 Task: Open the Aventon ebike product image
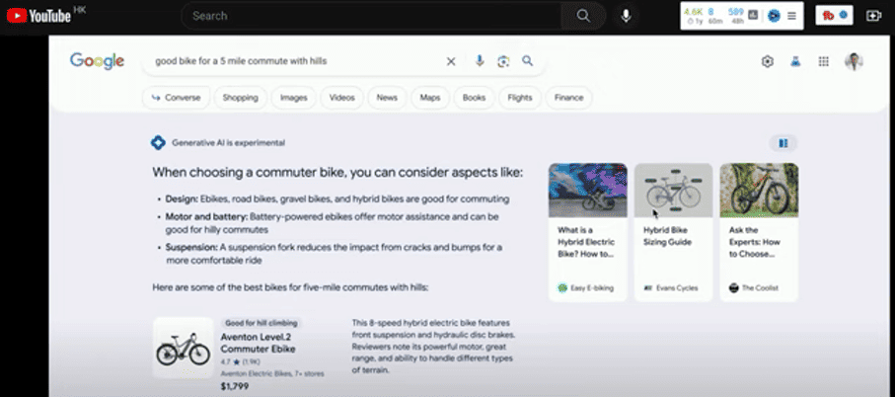click(184, 348)
